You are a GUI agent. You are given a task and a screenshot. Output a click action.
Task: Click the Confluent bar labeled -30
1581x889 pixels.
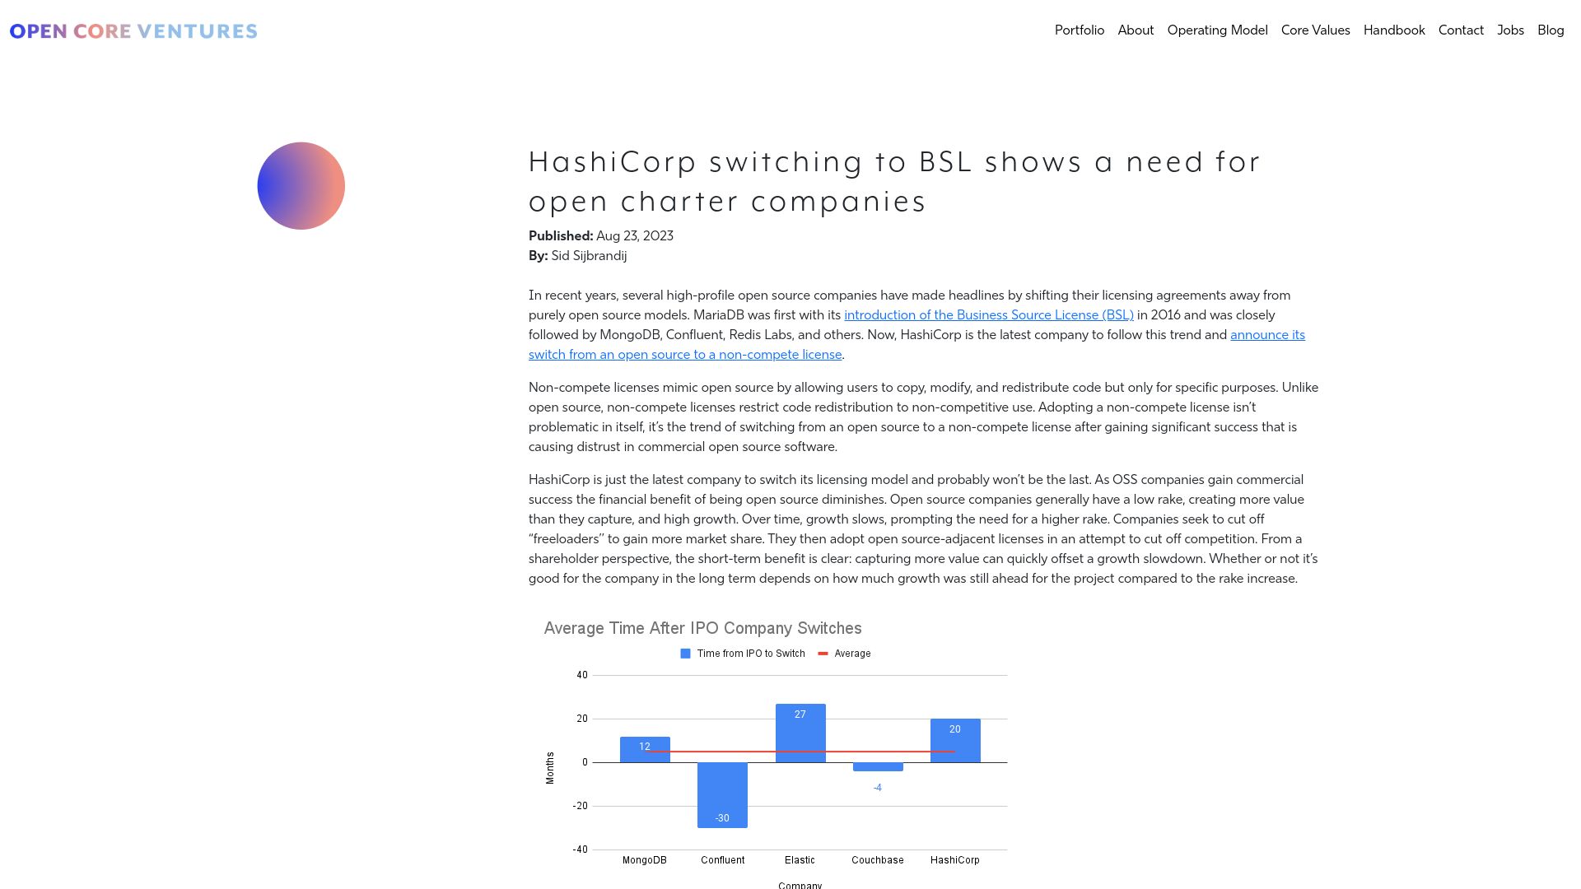(x=722, y=795)
